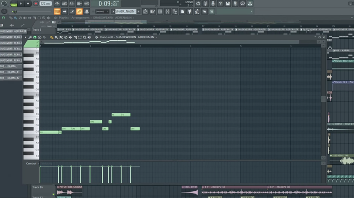
Task: Toggle overdub/blend recording icon
Action: click(x=79, y=4)
